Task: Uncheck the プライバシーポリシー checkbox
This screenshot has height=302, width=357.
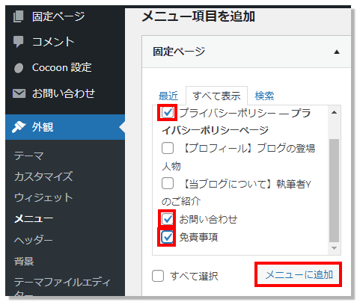Action: click(x=168, y=113)
